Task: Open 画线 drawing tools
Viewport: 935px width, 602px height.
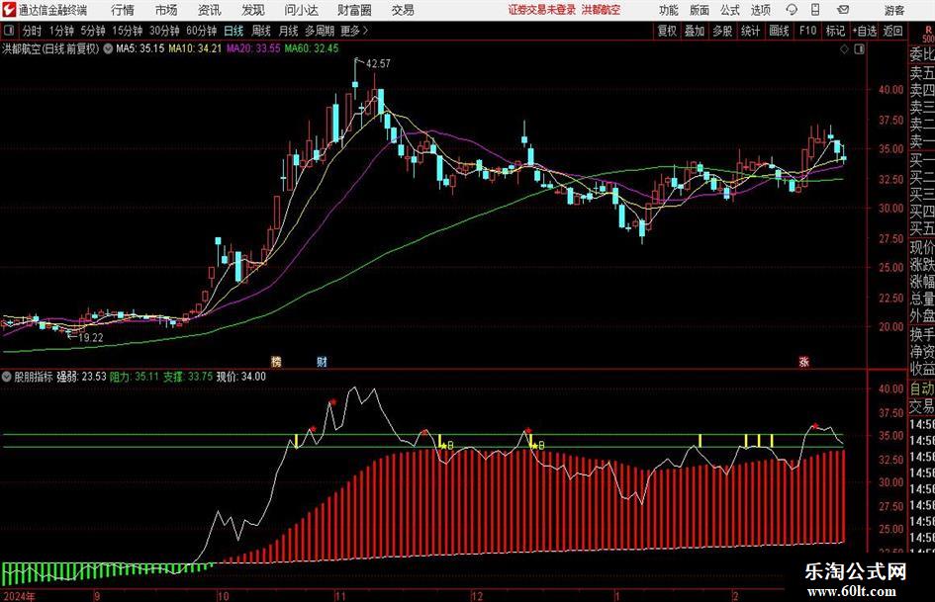Action: (779, 31)
